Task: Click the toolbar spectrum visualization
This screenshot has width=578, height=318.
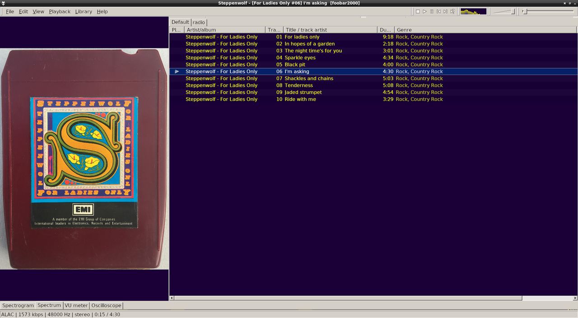Action: click(x=473, y=11)
